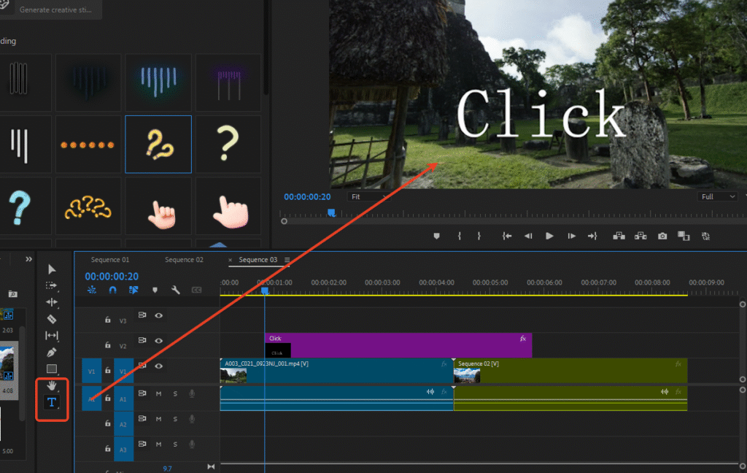This screenshot has width=747, height=473.
Task: Select the glowing question marks sticker
Action: [158, 144]
